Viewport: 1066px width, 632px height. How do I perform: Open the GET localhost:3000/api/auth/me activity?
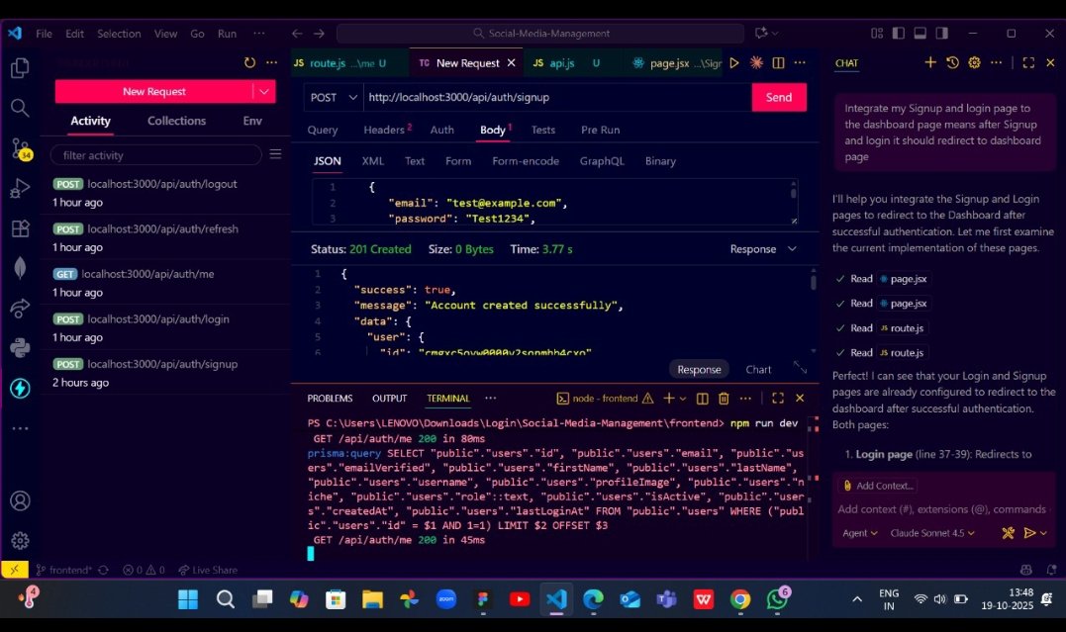click(165, 283)
